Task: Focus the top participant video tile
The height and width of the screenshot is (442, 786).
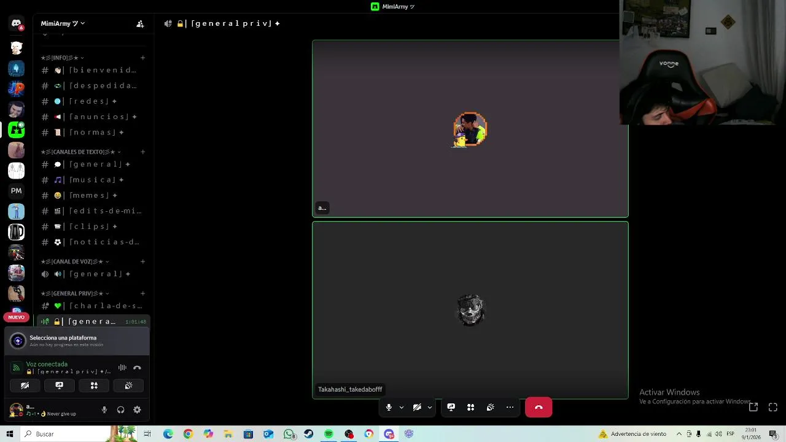Action: click(470, 129)
